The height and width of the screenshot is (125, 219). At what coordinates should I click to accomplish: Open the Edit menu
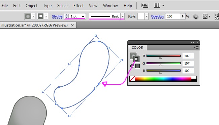[x=17, y=6]
